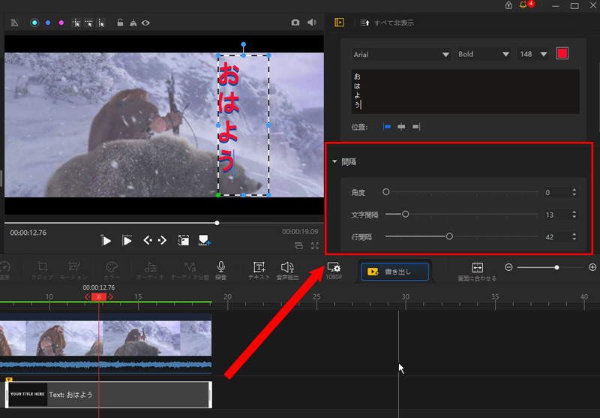The image size is (600, 418).
Task: Mute preview audio with speaker icon
Action: click(312, 23)
